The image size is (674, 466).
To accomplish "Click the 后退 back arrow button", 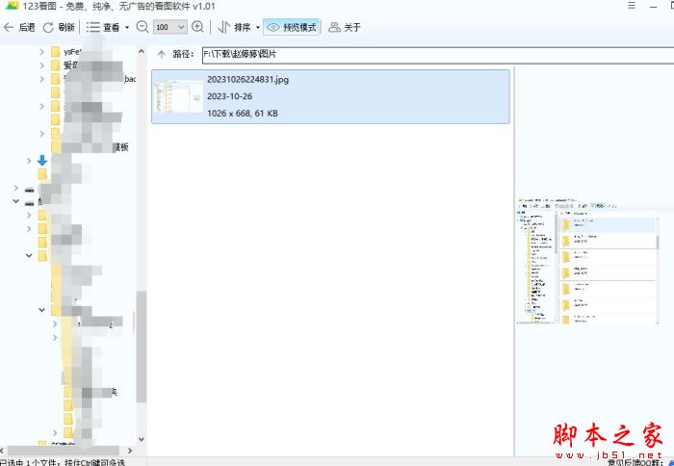I will [x=19, y=27].
